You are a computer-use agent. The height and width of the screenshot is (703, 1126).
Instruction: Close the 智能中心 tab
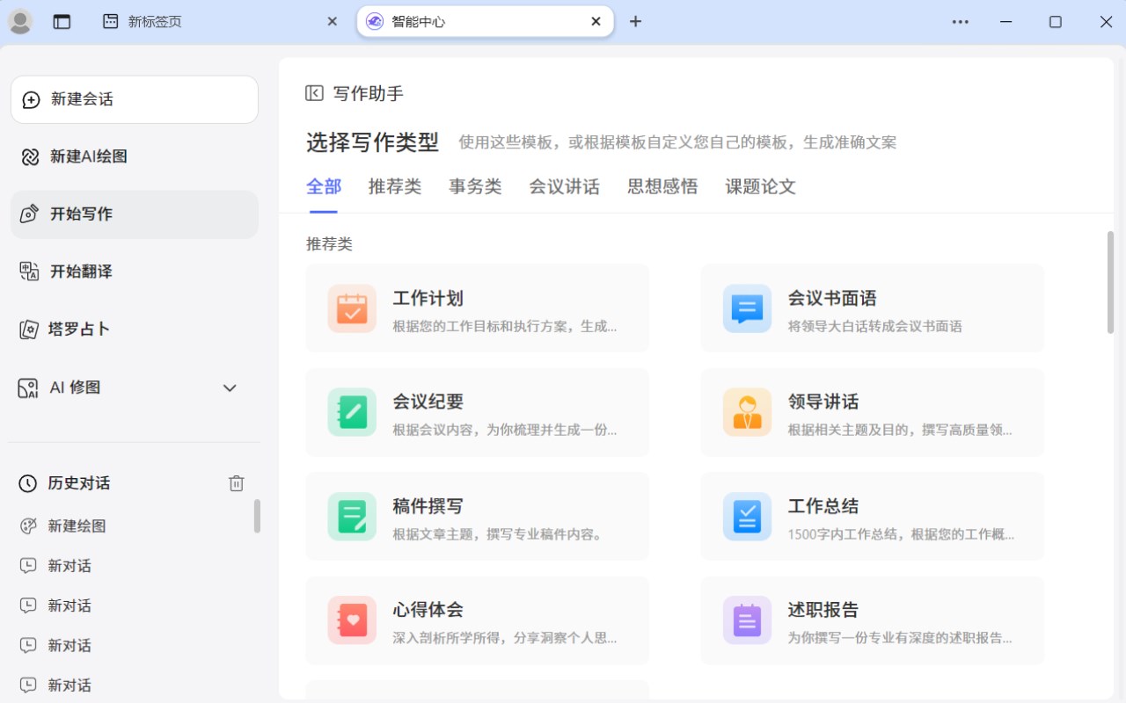pos(596,22)
